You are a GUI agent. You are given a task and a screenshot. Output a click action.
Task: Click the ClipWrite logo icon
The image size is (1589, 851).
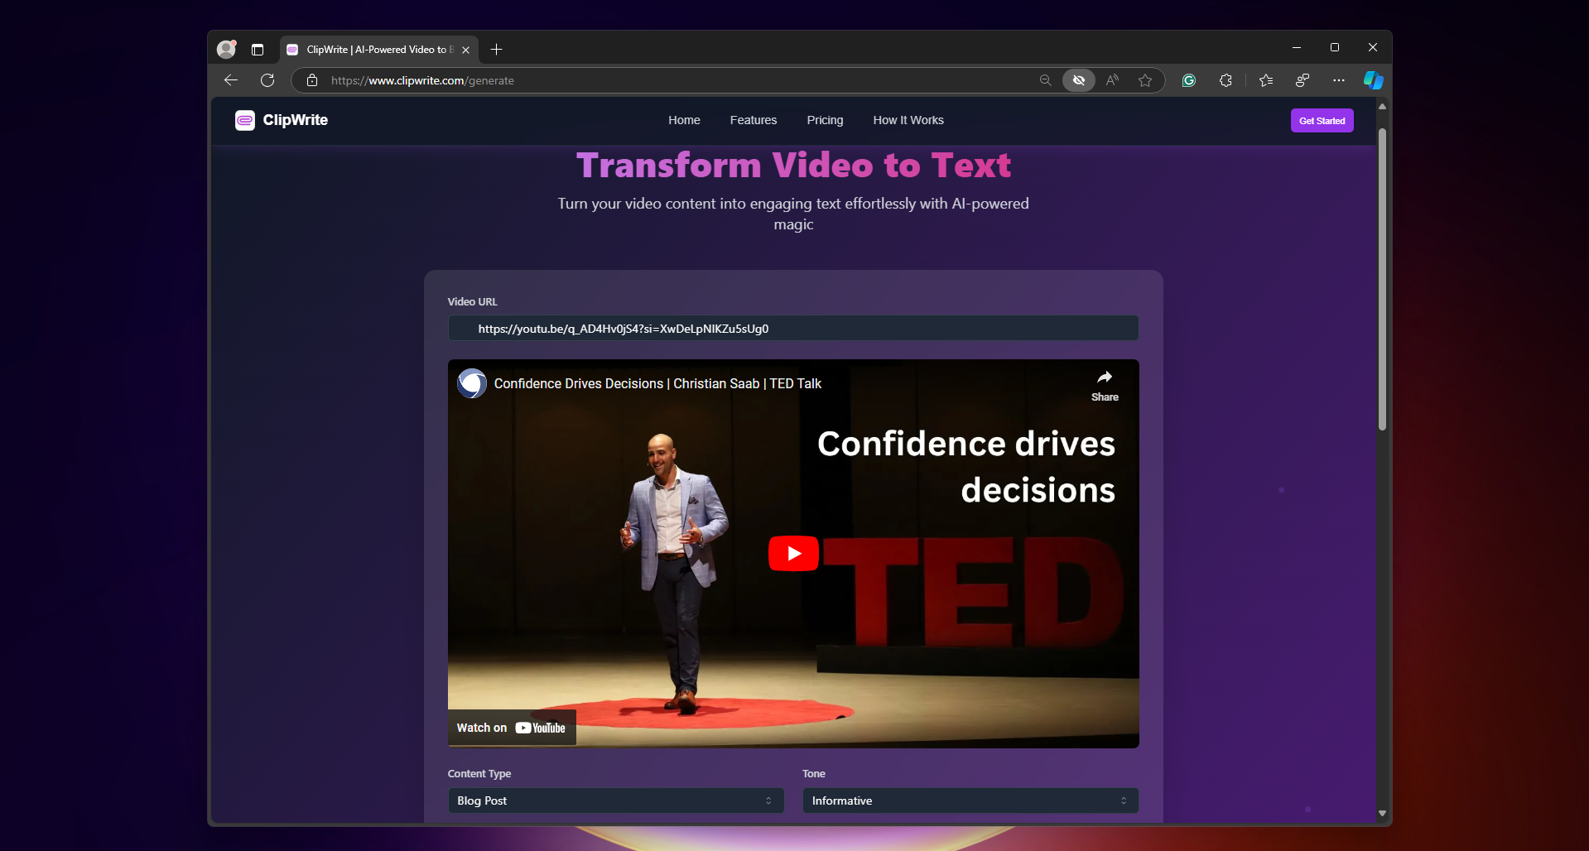tap(244, 121)
